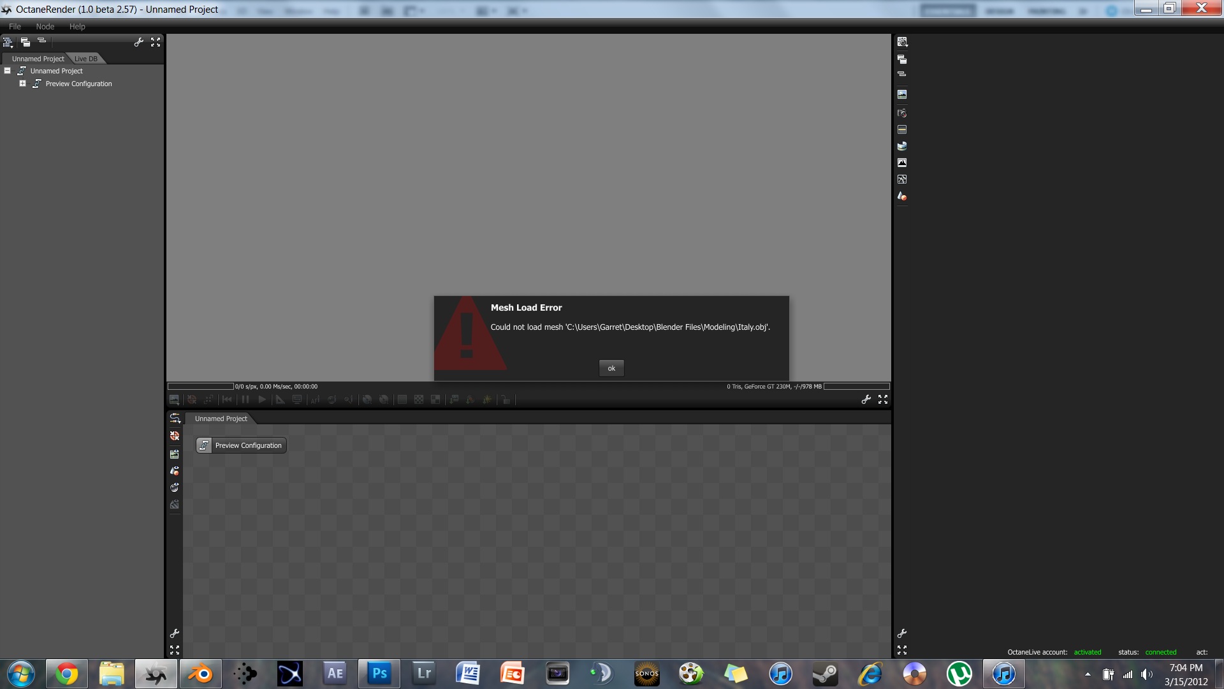
Task: Expand the Preview Configuration tree node
Action: (22, 84)
